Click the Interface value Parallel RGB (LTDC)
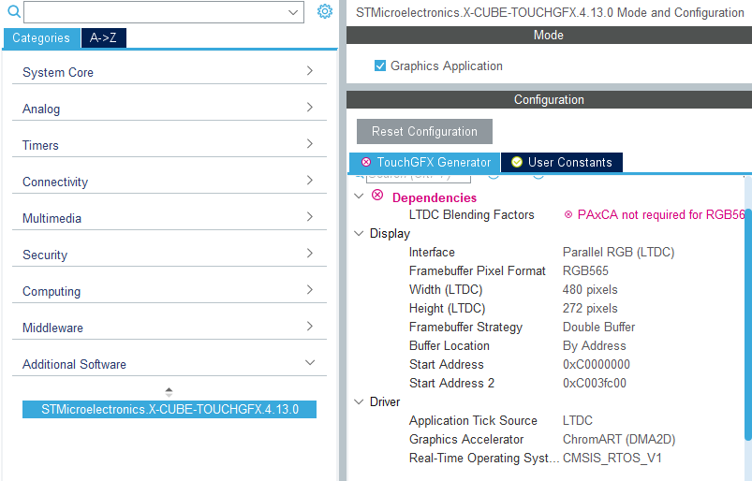 point(619,252)
